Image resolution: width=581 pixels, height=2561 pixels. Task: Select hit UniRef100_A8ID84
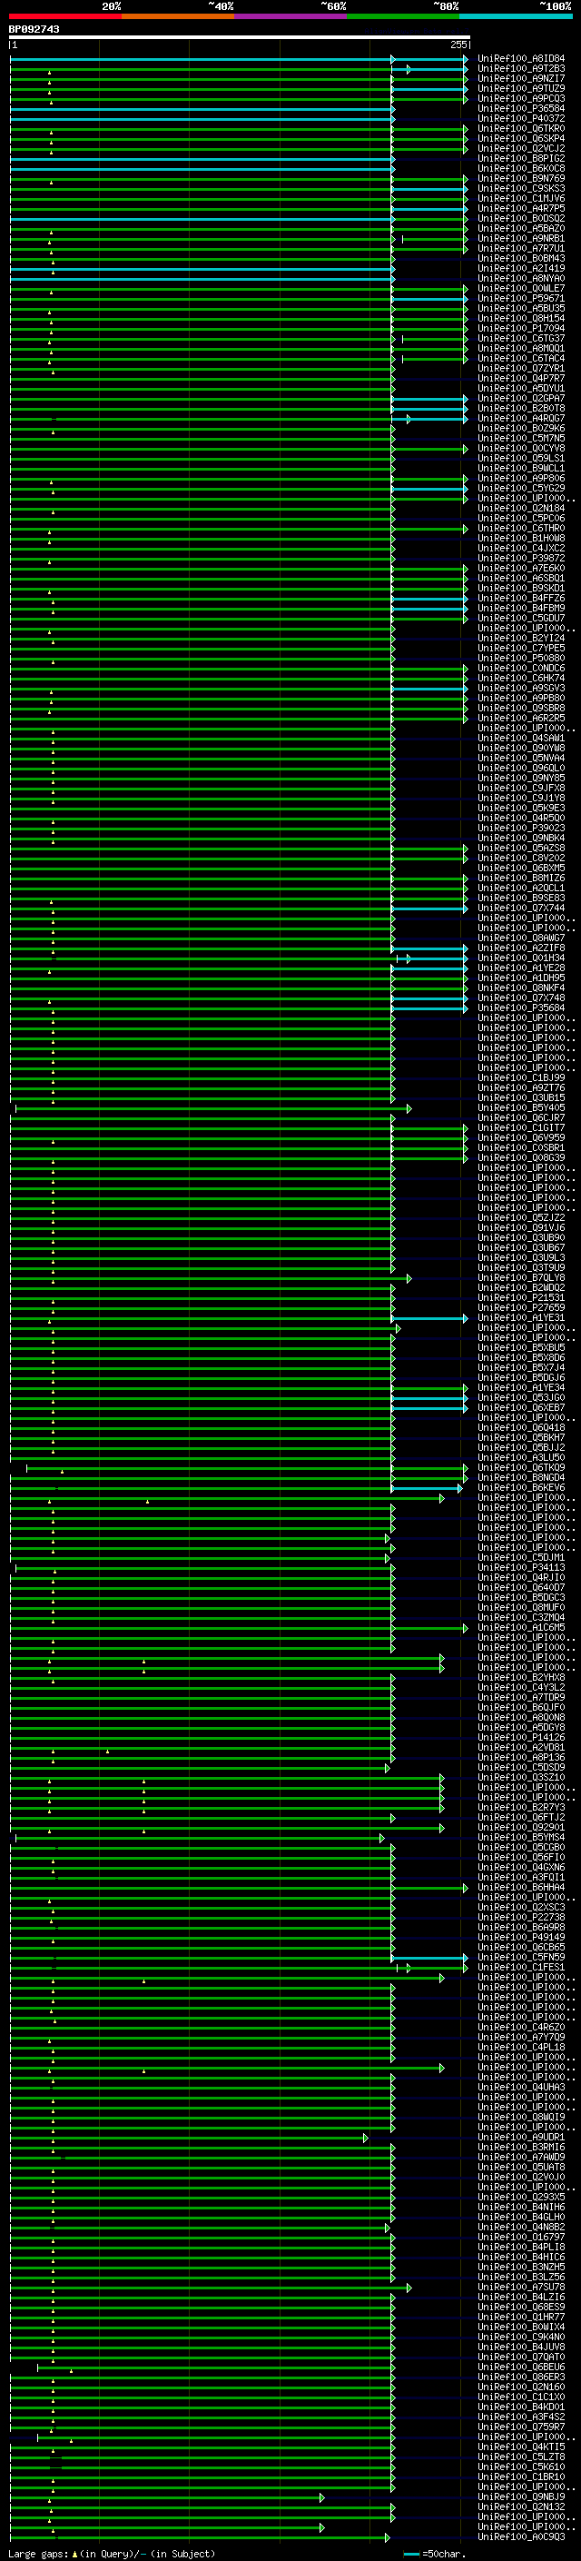coord(521,59)
